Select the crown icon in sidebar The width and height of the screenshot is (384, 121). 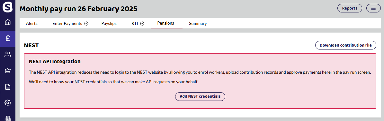(x=8, y=71)
